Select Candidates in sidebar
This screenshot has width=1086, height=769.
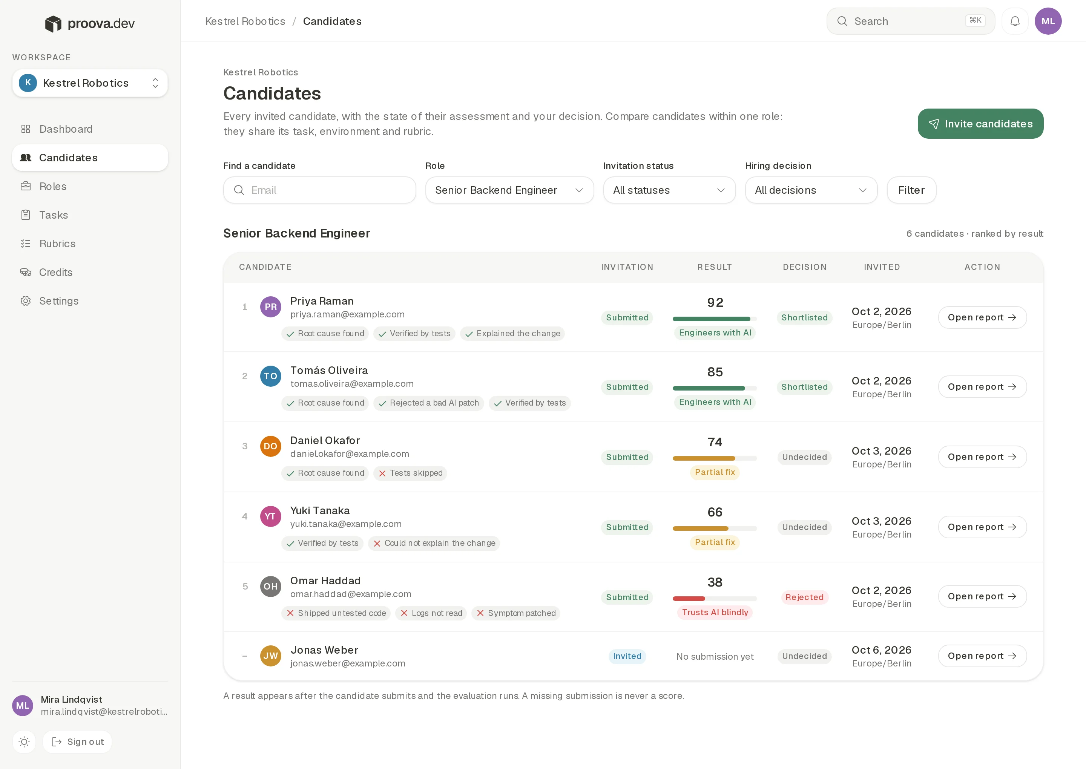(x=90, y=158)
